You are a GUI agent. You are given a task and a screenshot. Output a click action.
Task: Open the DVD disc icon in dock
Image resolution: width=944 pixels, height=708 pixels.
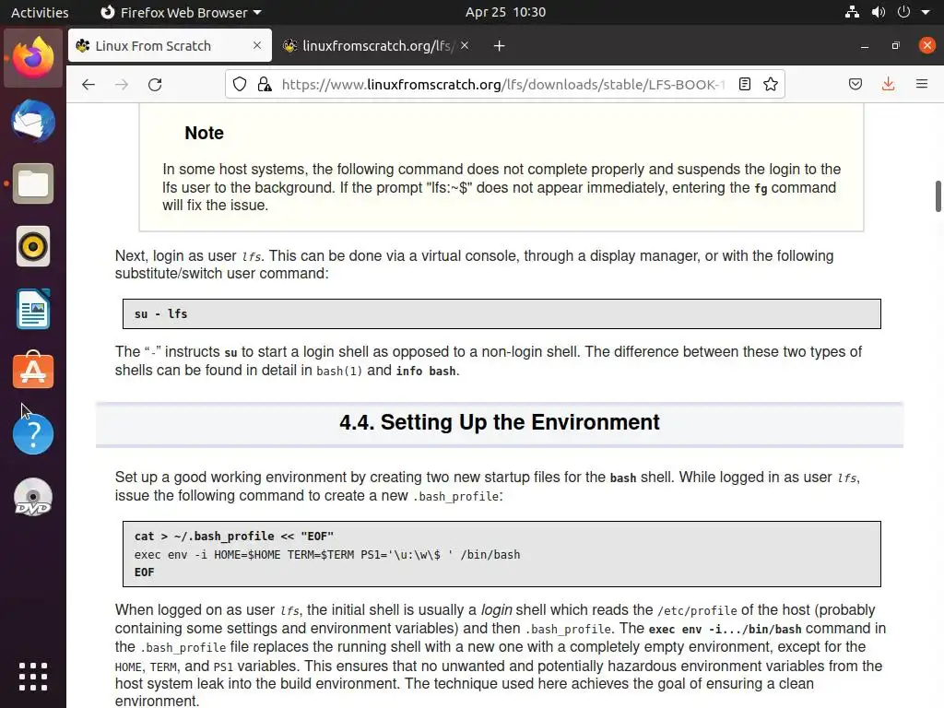coord(33,497)
